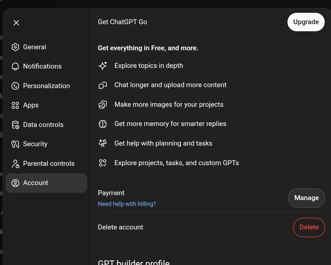Switch to the Notifications tab
Screen dimensions: 331x265
click(x=46, y=66)
